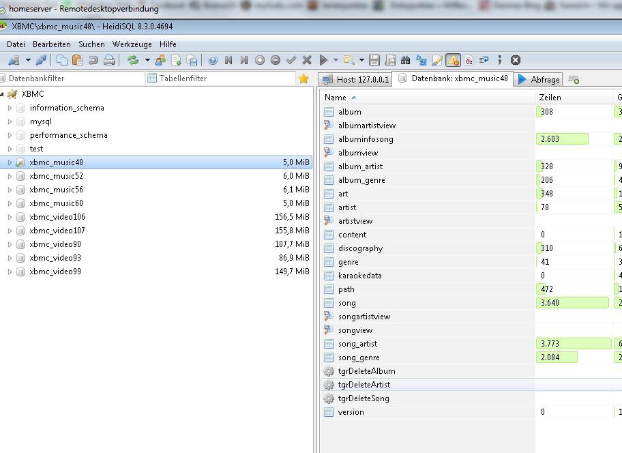This screenshot has width=622, height=453.
Task: Click the 3.773 rows bar for song_artist
Action: (x=574, y=344)
